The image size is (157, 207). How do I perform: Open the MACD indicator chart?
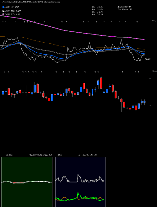27,182
